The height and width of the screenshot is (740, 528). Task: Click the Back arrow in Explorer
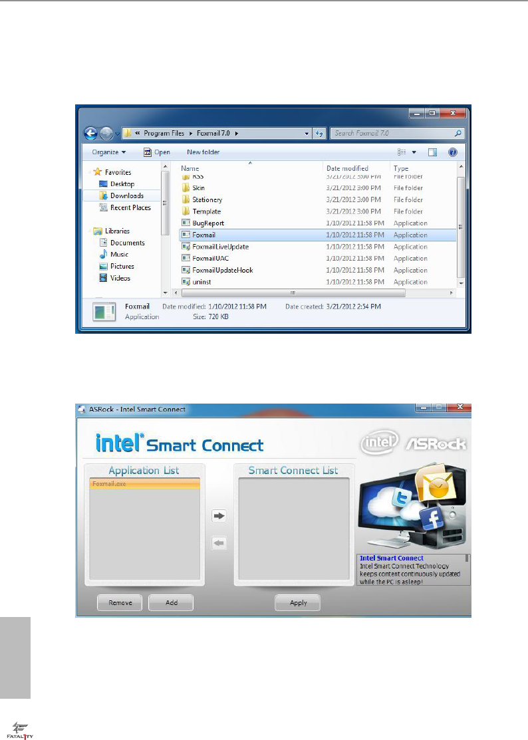click(90, 134)
